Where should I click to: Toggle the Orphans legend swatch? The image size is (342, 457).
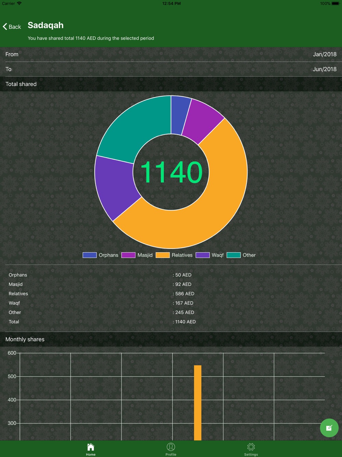[90, 255]
